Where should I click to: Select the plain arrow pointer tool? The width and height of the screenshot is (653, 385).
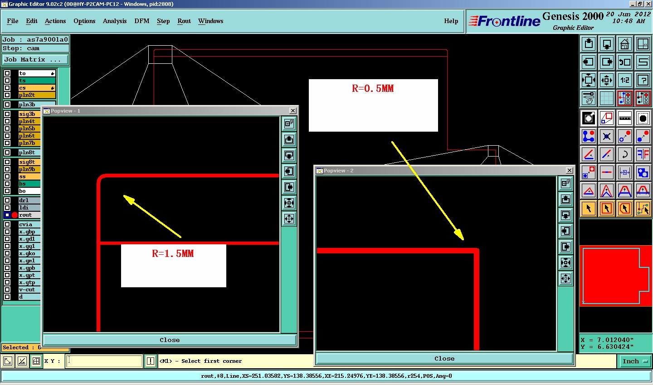click(x=589, y=209)
